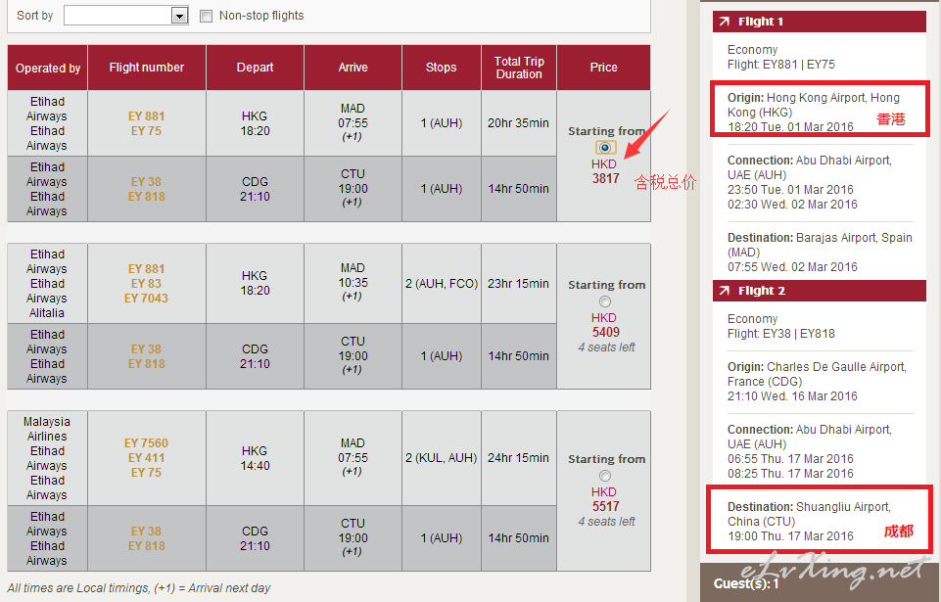Click the Price column header
Viewport: 941px width, 602px height.
pos(604,68)
